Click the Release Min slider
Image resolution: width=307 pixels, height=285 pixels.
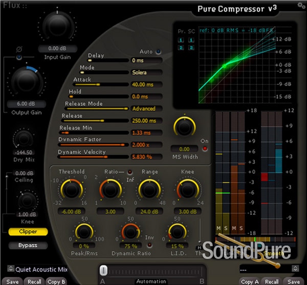(94, 133)
